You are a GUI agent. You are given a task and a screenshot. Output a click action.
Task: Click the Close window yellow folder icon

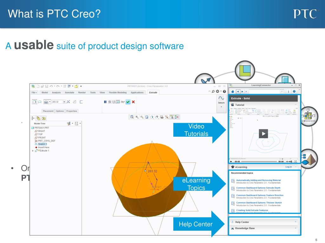76,86
